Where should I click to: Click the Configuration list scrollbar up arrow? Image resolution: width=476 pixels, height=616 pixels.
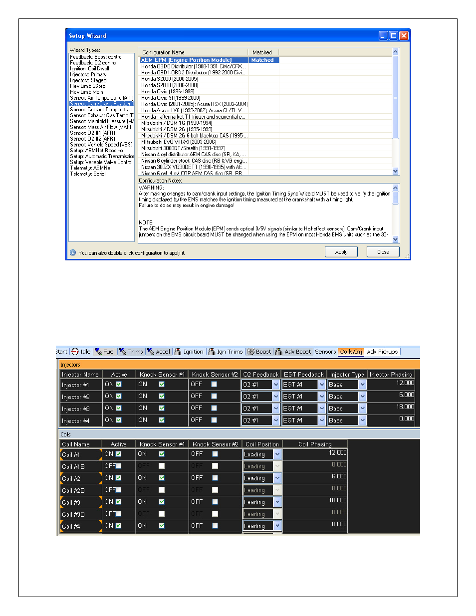tap(396, 52)
